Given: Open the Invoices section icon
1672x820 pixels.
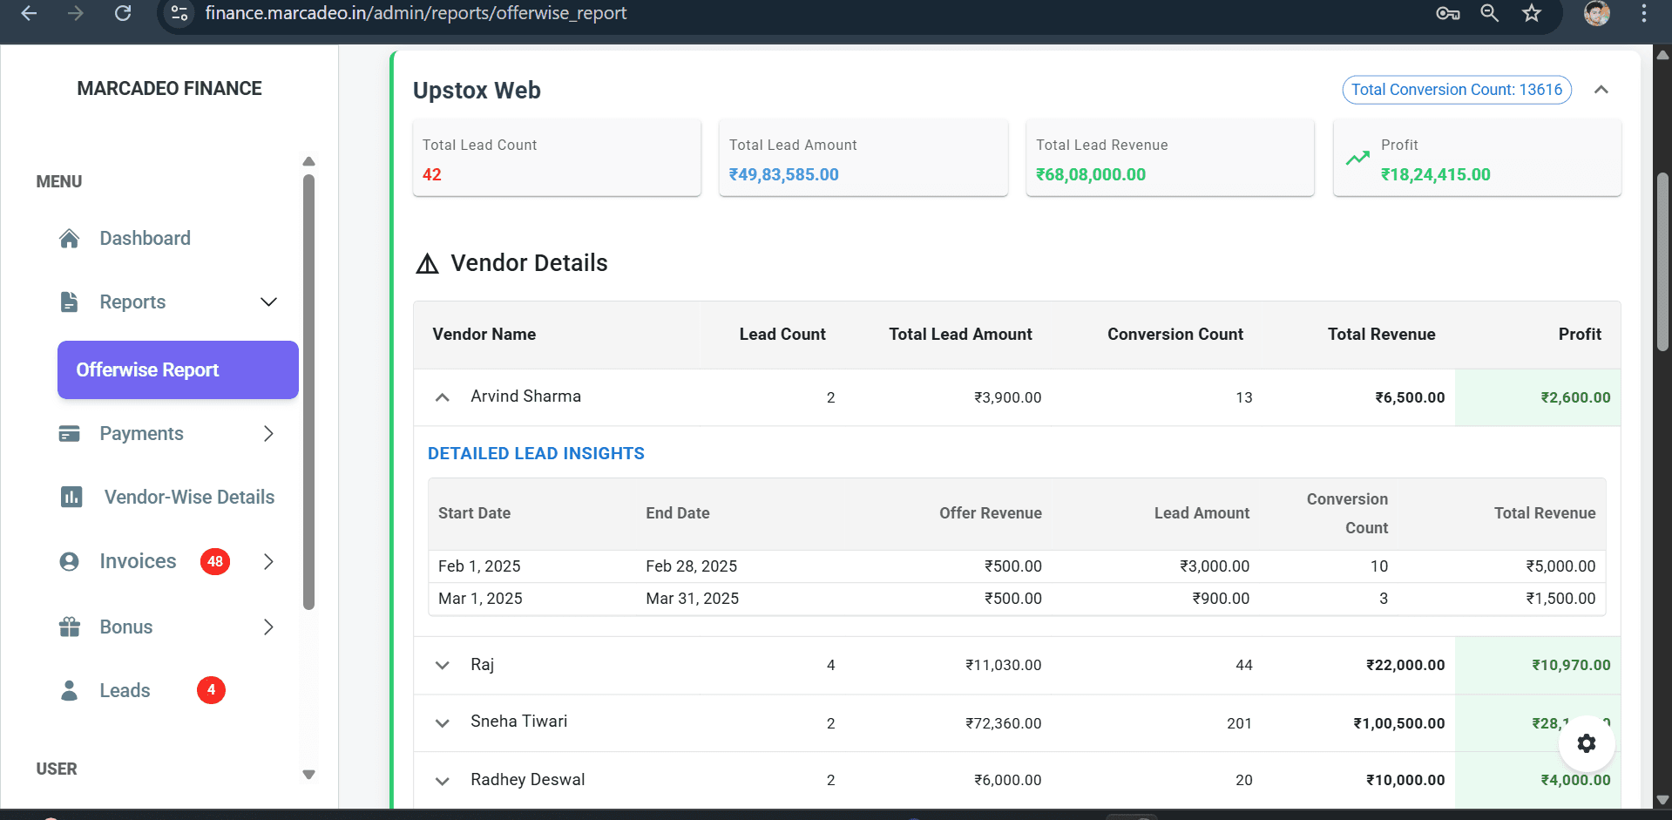Looking at the screenshot, I should click(70, 561).
